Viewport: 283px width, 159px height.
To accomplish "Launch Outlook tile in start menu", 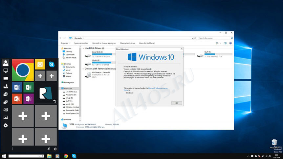I will tap(40, 64).
